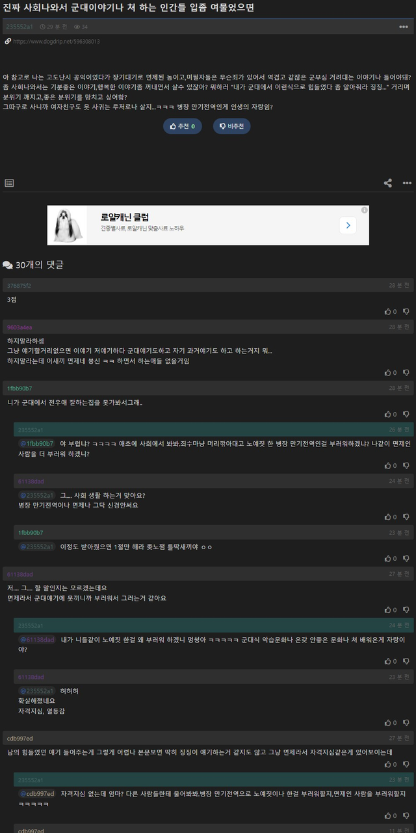
Task: Select commenter name 61138dad on the top-level comment
Action: (x=19, y=574)
